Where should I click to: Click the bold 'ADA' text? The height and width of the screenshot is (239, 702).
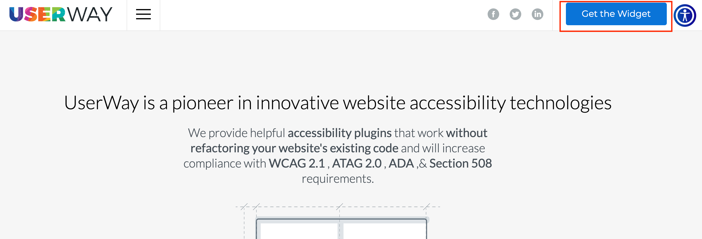click(x=401, y=164)
